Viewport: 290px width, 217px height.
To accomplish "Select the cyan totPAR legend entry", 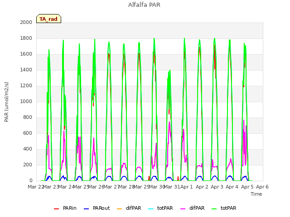I will pyautogui.click(x=160, y=208).
